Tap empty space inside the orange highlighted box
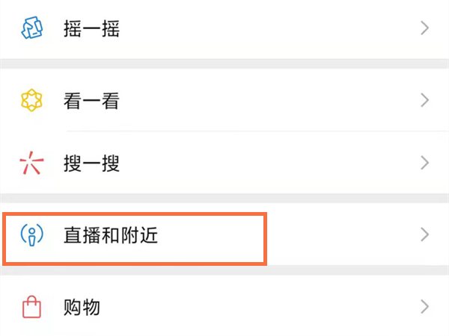The height and width of the screenshot is (336, 449). (x=217, y=236)
